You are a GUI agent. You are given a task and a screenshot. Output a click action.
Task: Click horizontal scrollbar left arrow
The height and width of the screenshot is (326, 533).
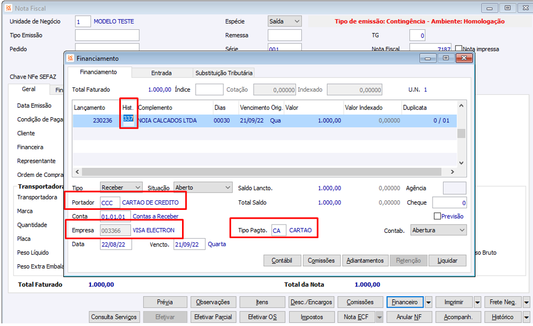pyautogui.click(x=77, y=172)
